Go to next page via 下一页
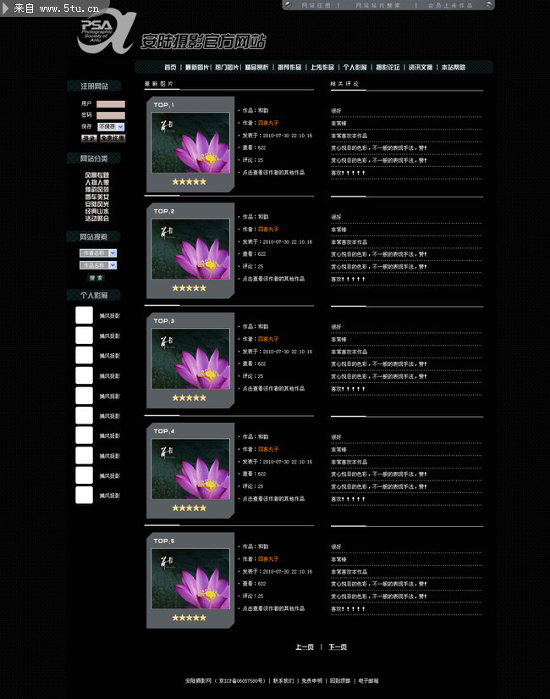550x699 pixels. tap(338, 647)
